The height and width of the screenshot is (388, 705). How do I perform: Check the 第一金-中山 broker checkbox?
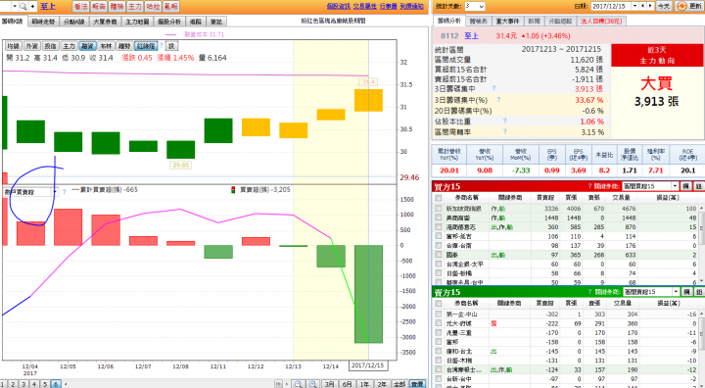click(439, 315)
